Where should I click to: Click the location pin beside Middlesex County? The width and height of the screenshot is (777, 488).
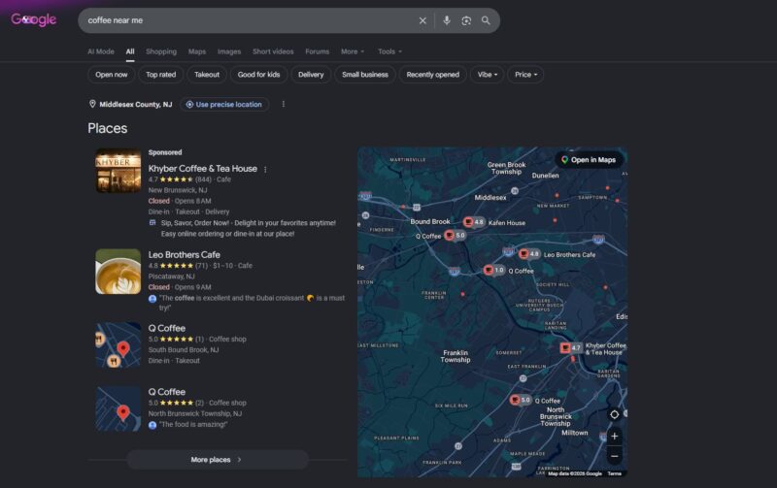[x=92, y=104]
